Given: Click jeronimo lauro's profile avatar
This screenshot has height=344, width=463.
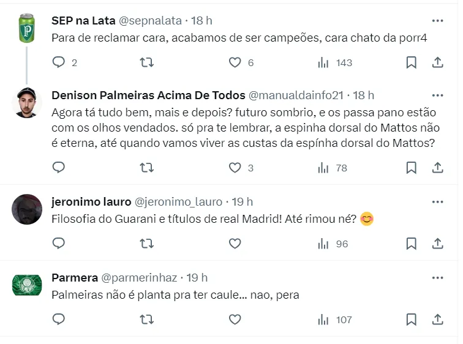Looking at the screenshot, I should 27,209.
